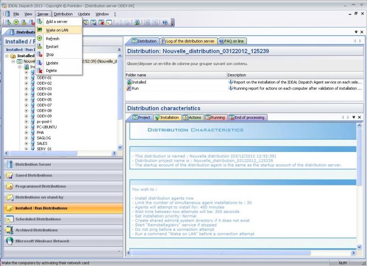Click the green refresh toolbar icon
This screenshot has width=367, height=266.
pos(16,22)
